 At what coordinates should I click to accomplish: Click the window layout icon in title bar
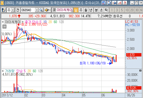104,3
